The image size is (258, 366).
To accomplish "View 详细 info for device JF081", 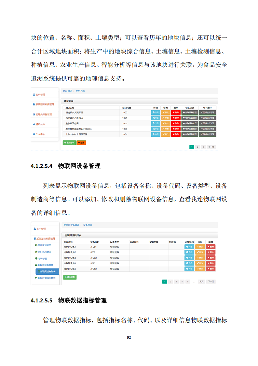I will [189, 252].
